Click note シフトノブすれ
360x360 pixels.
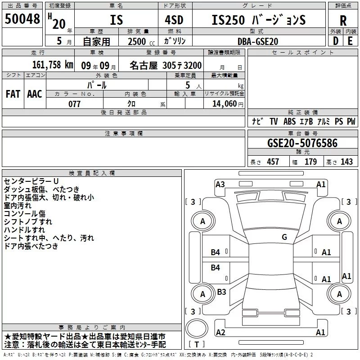pyautogui.click(x=28, y=221)
